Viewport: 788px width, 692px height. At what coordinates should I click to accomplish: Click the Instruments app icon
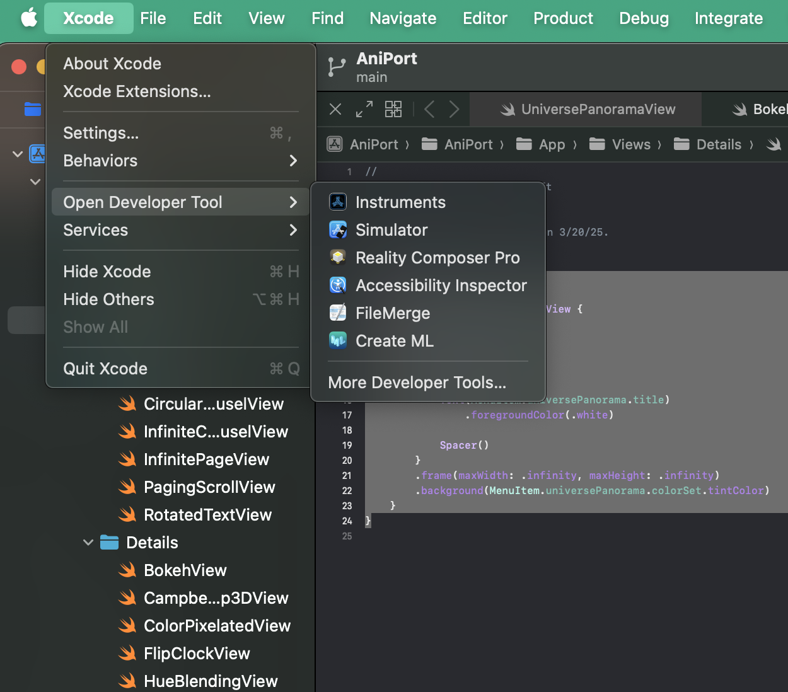click(338, 202)
